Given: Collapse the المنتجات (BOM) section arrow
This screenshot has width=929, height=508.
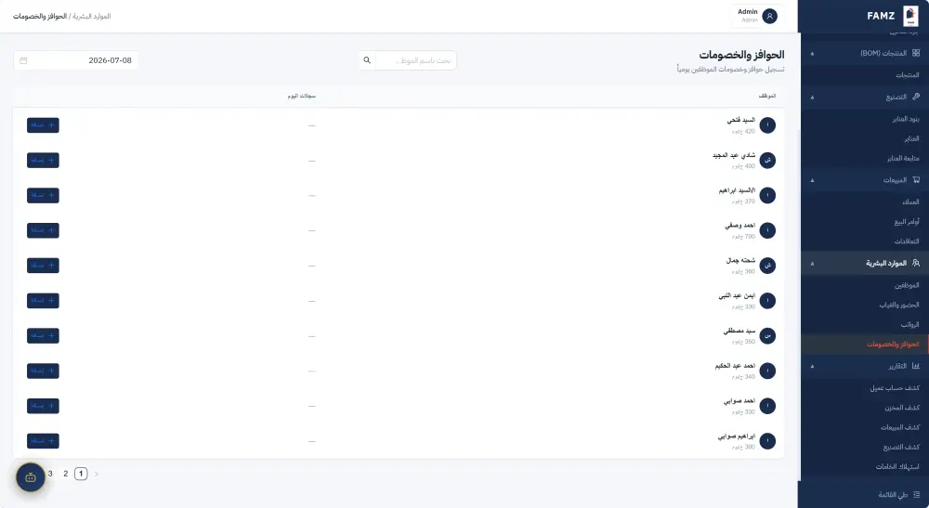Looking at the screenshot, I should click(x=812, y=53).
